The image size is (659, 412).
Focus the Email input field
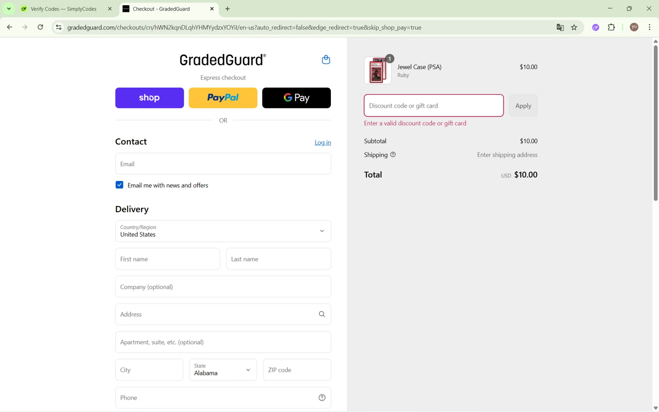[223, 164]
